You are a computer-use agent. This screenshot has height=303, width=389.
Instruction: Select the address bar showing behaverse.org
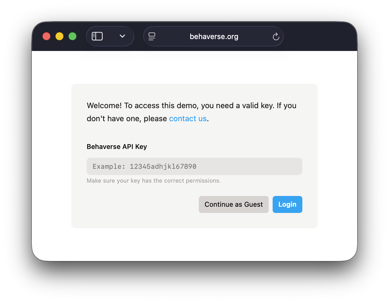(x=214, y=36)
